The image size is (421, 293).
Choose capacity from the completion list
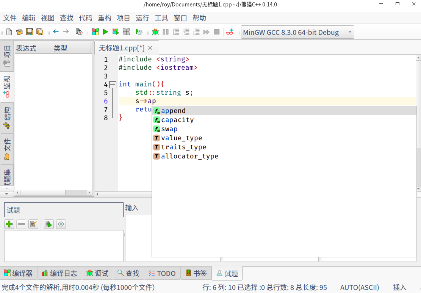pos(284,120)
